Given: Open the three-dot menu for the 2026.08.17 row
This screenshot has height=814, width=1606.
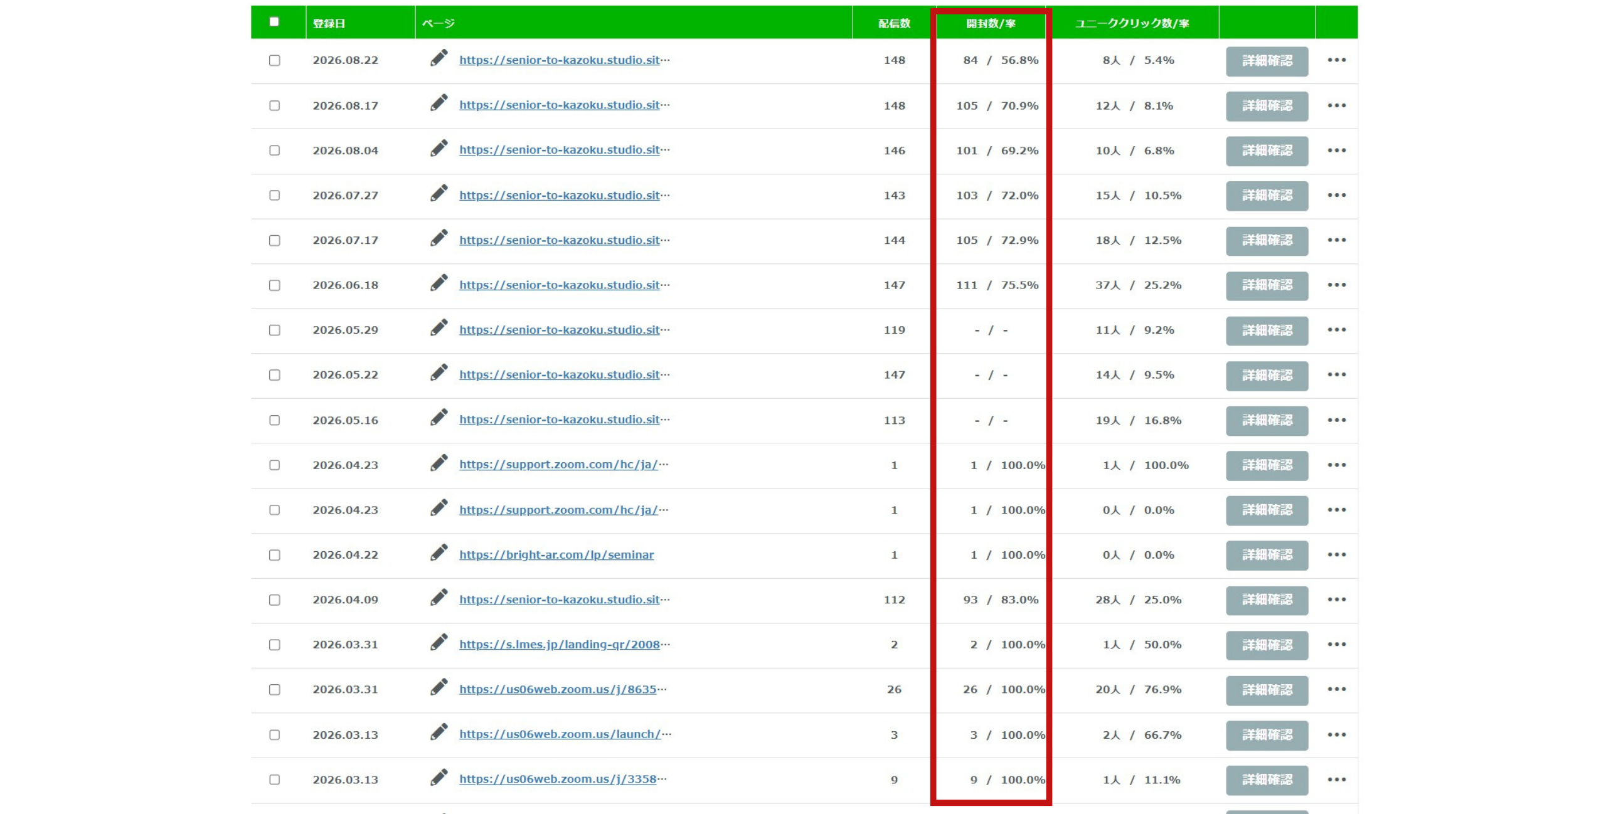Looking at the screenshot, I should coord(1336,105).
